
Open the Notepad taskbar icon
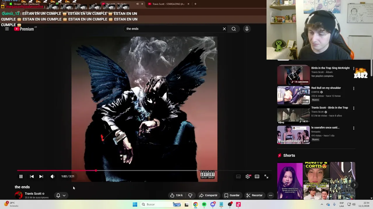(221, 204)
